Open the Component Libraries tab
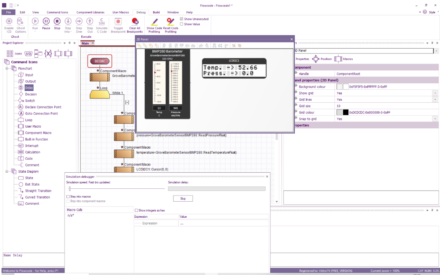 91,12
